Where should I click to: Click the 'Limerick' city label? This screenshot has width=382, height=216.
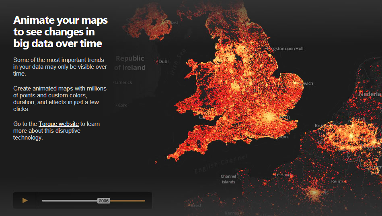(x=123, y=82)
